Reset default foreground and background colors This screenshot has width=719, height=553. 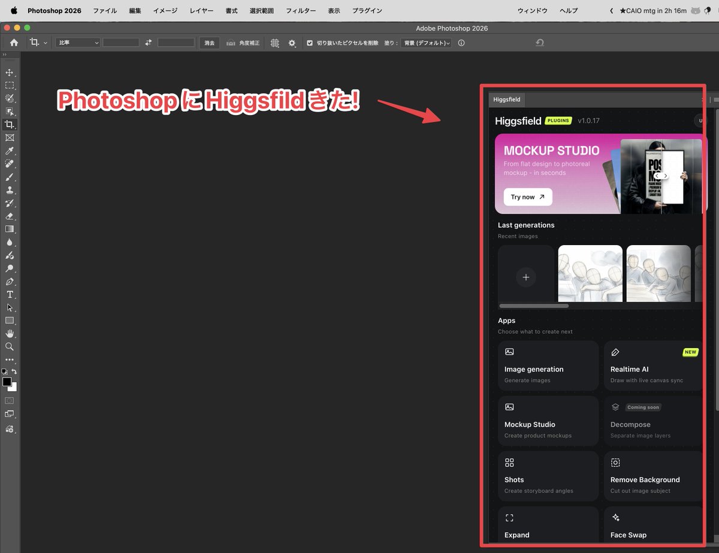click(x=5, y=372)
